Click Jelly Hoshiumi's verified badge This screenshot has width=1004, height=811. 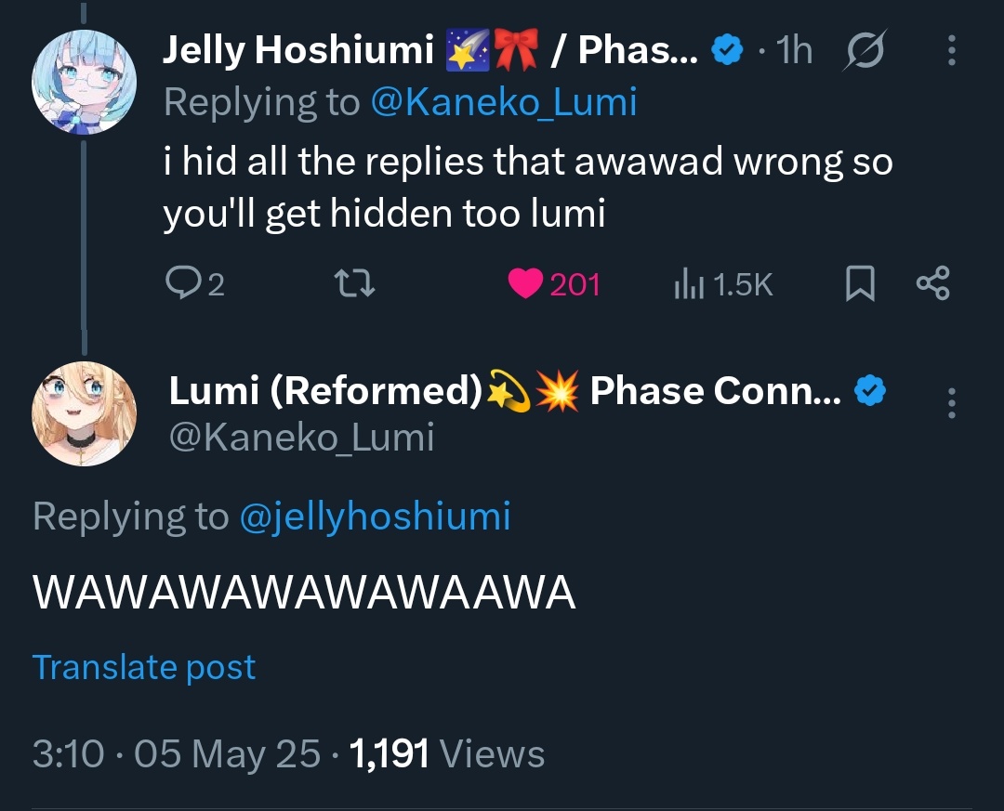click(726, 52)
